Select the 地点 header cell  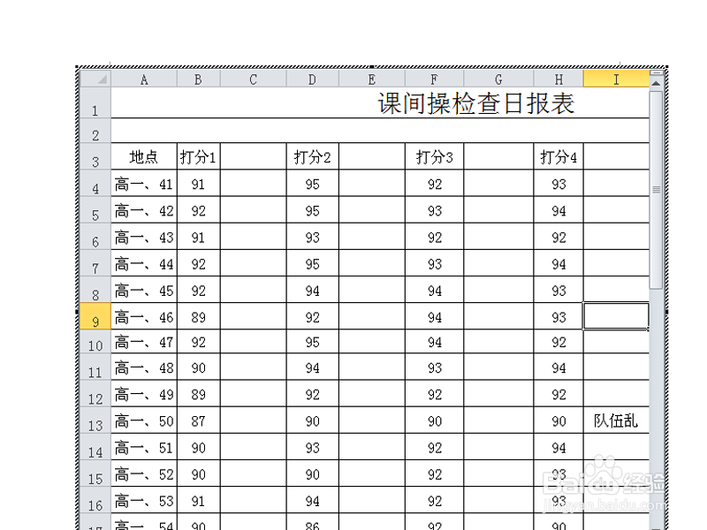144,157
